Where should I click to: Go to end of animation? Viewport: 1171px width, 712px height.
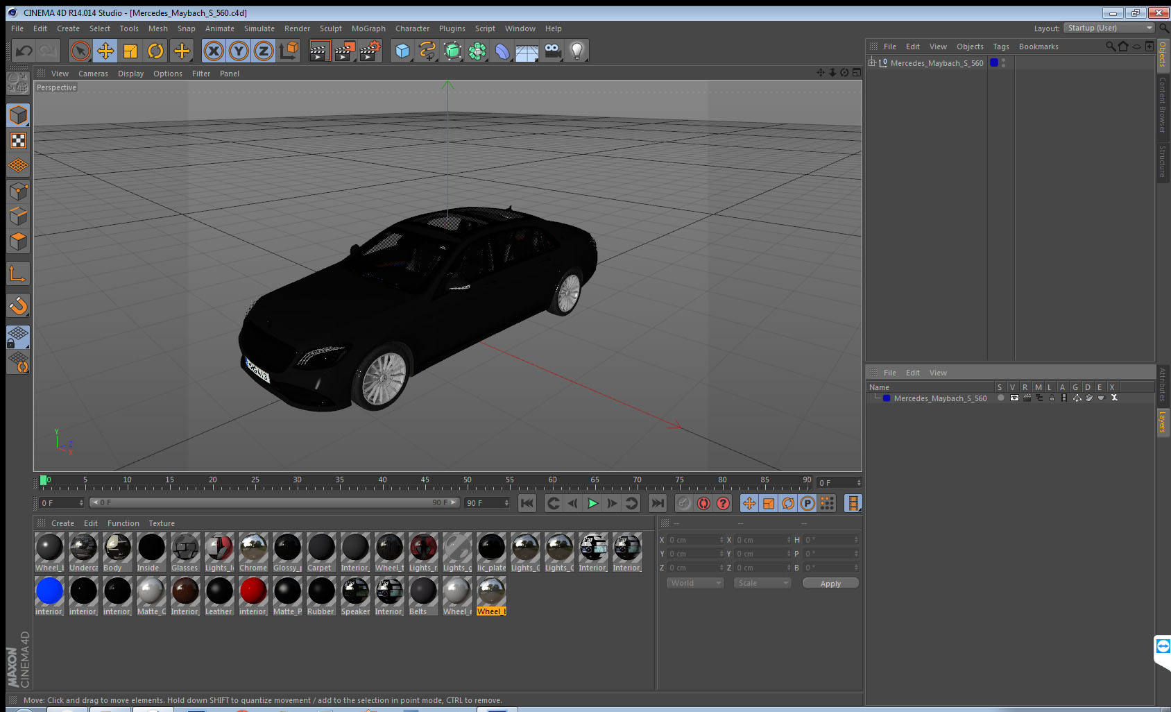point(658,503)
